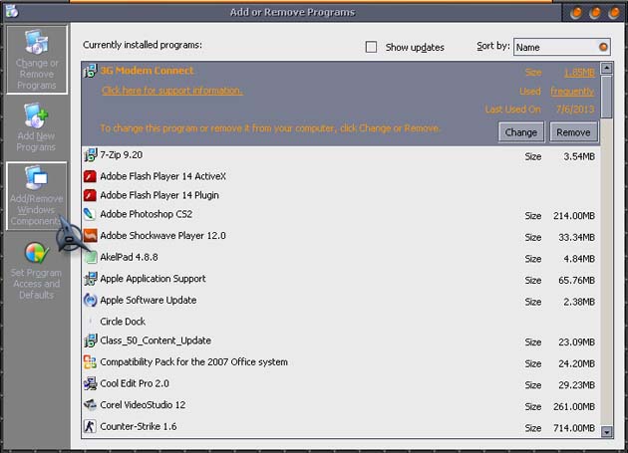Screen dimensions: 628x453
Task: Select the Corel VideoStudio 12 entry
Action: (341, 405)
